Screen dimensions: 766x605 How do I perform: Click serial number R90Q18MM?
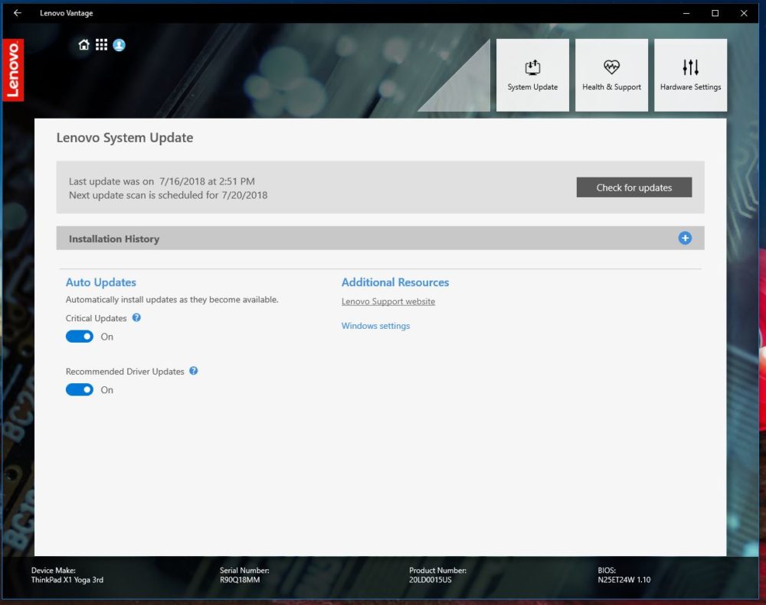pyautogui.click(x=239, y=580)
